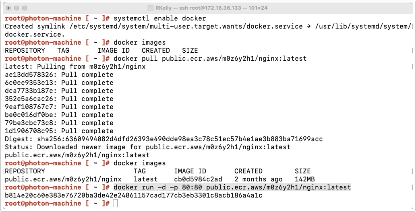
Task: Close the terminal window with the leftmost button
Action: point(8,8)
